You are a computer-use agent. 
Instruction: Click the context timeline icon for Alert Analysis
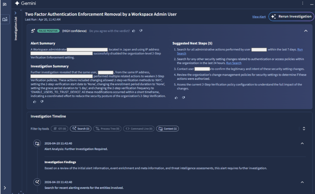pyautogui.click(x=37, y=143)
